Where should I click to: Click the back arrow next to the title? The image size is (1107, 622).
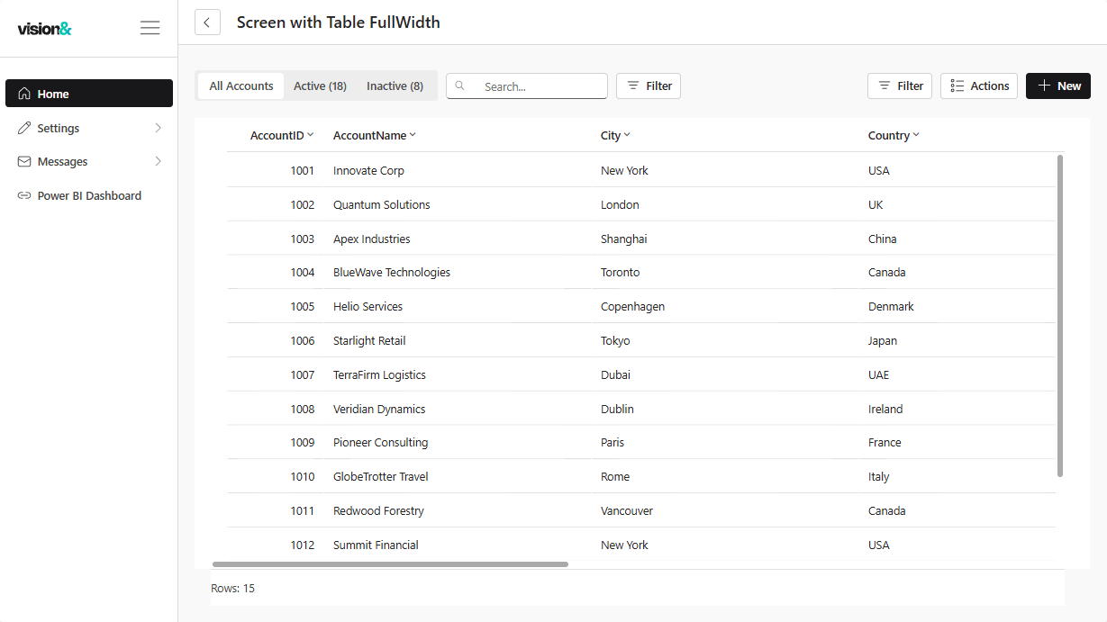207,22
